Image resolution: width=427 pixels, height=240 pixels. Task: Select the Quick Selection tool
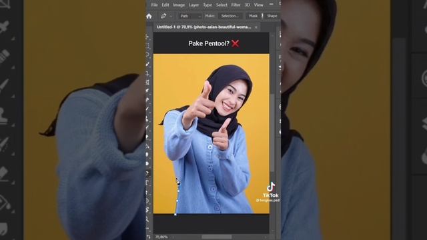coord(147,64)
